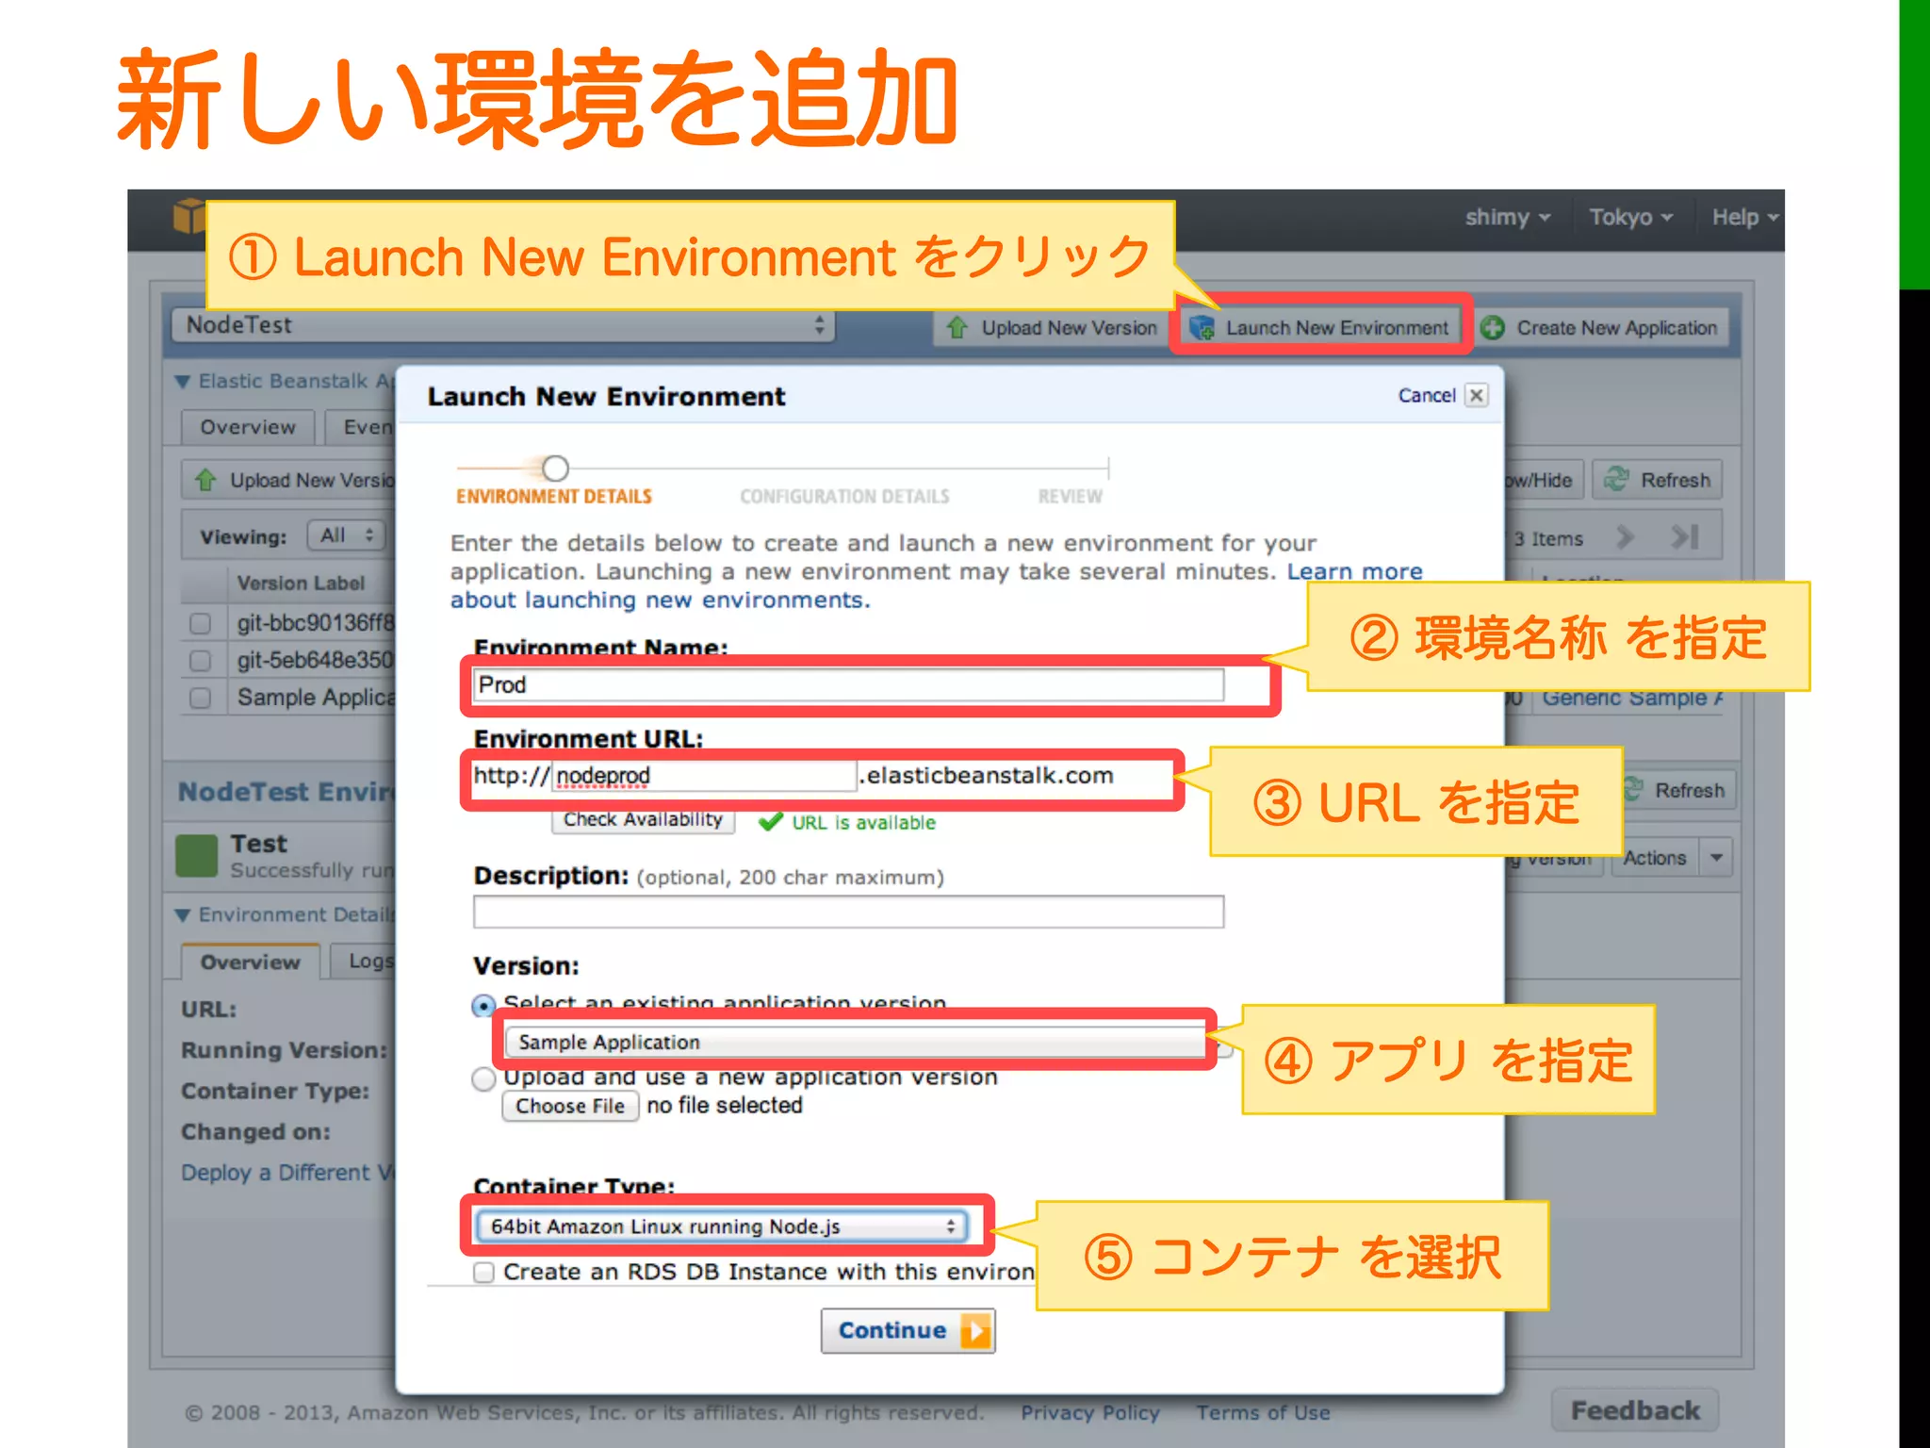The image size is (1930, 1448).
Task: Click the Environment Details wizard step label
Action: pyautogui.click(x=554, y=496)
